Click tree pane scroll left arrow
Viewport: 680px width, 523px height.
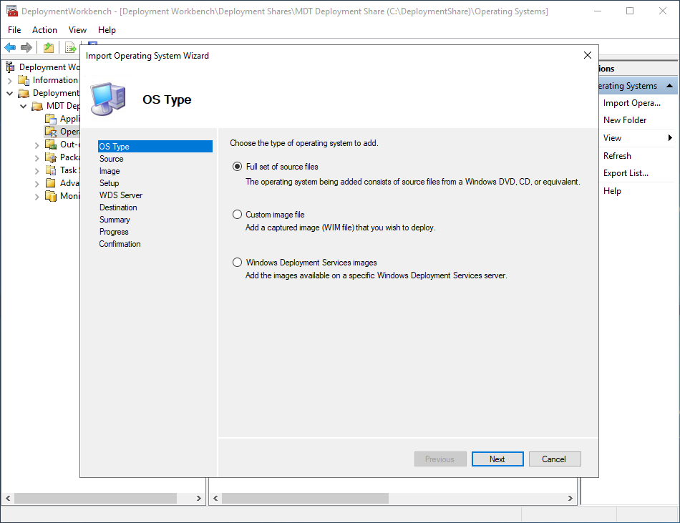(x=8, y=498)
